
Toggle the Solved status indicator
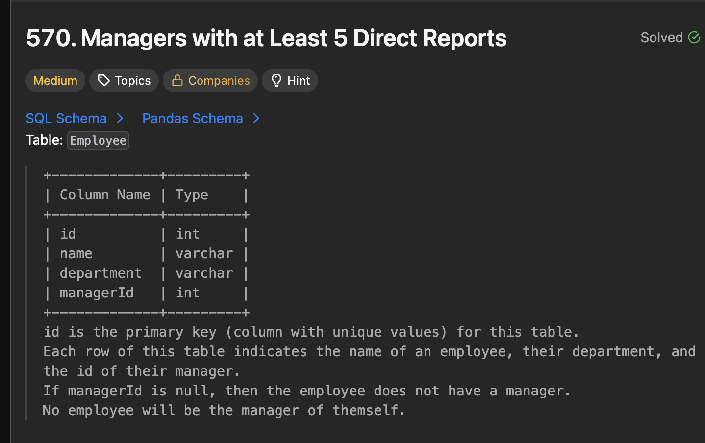[x=670, y=37]
